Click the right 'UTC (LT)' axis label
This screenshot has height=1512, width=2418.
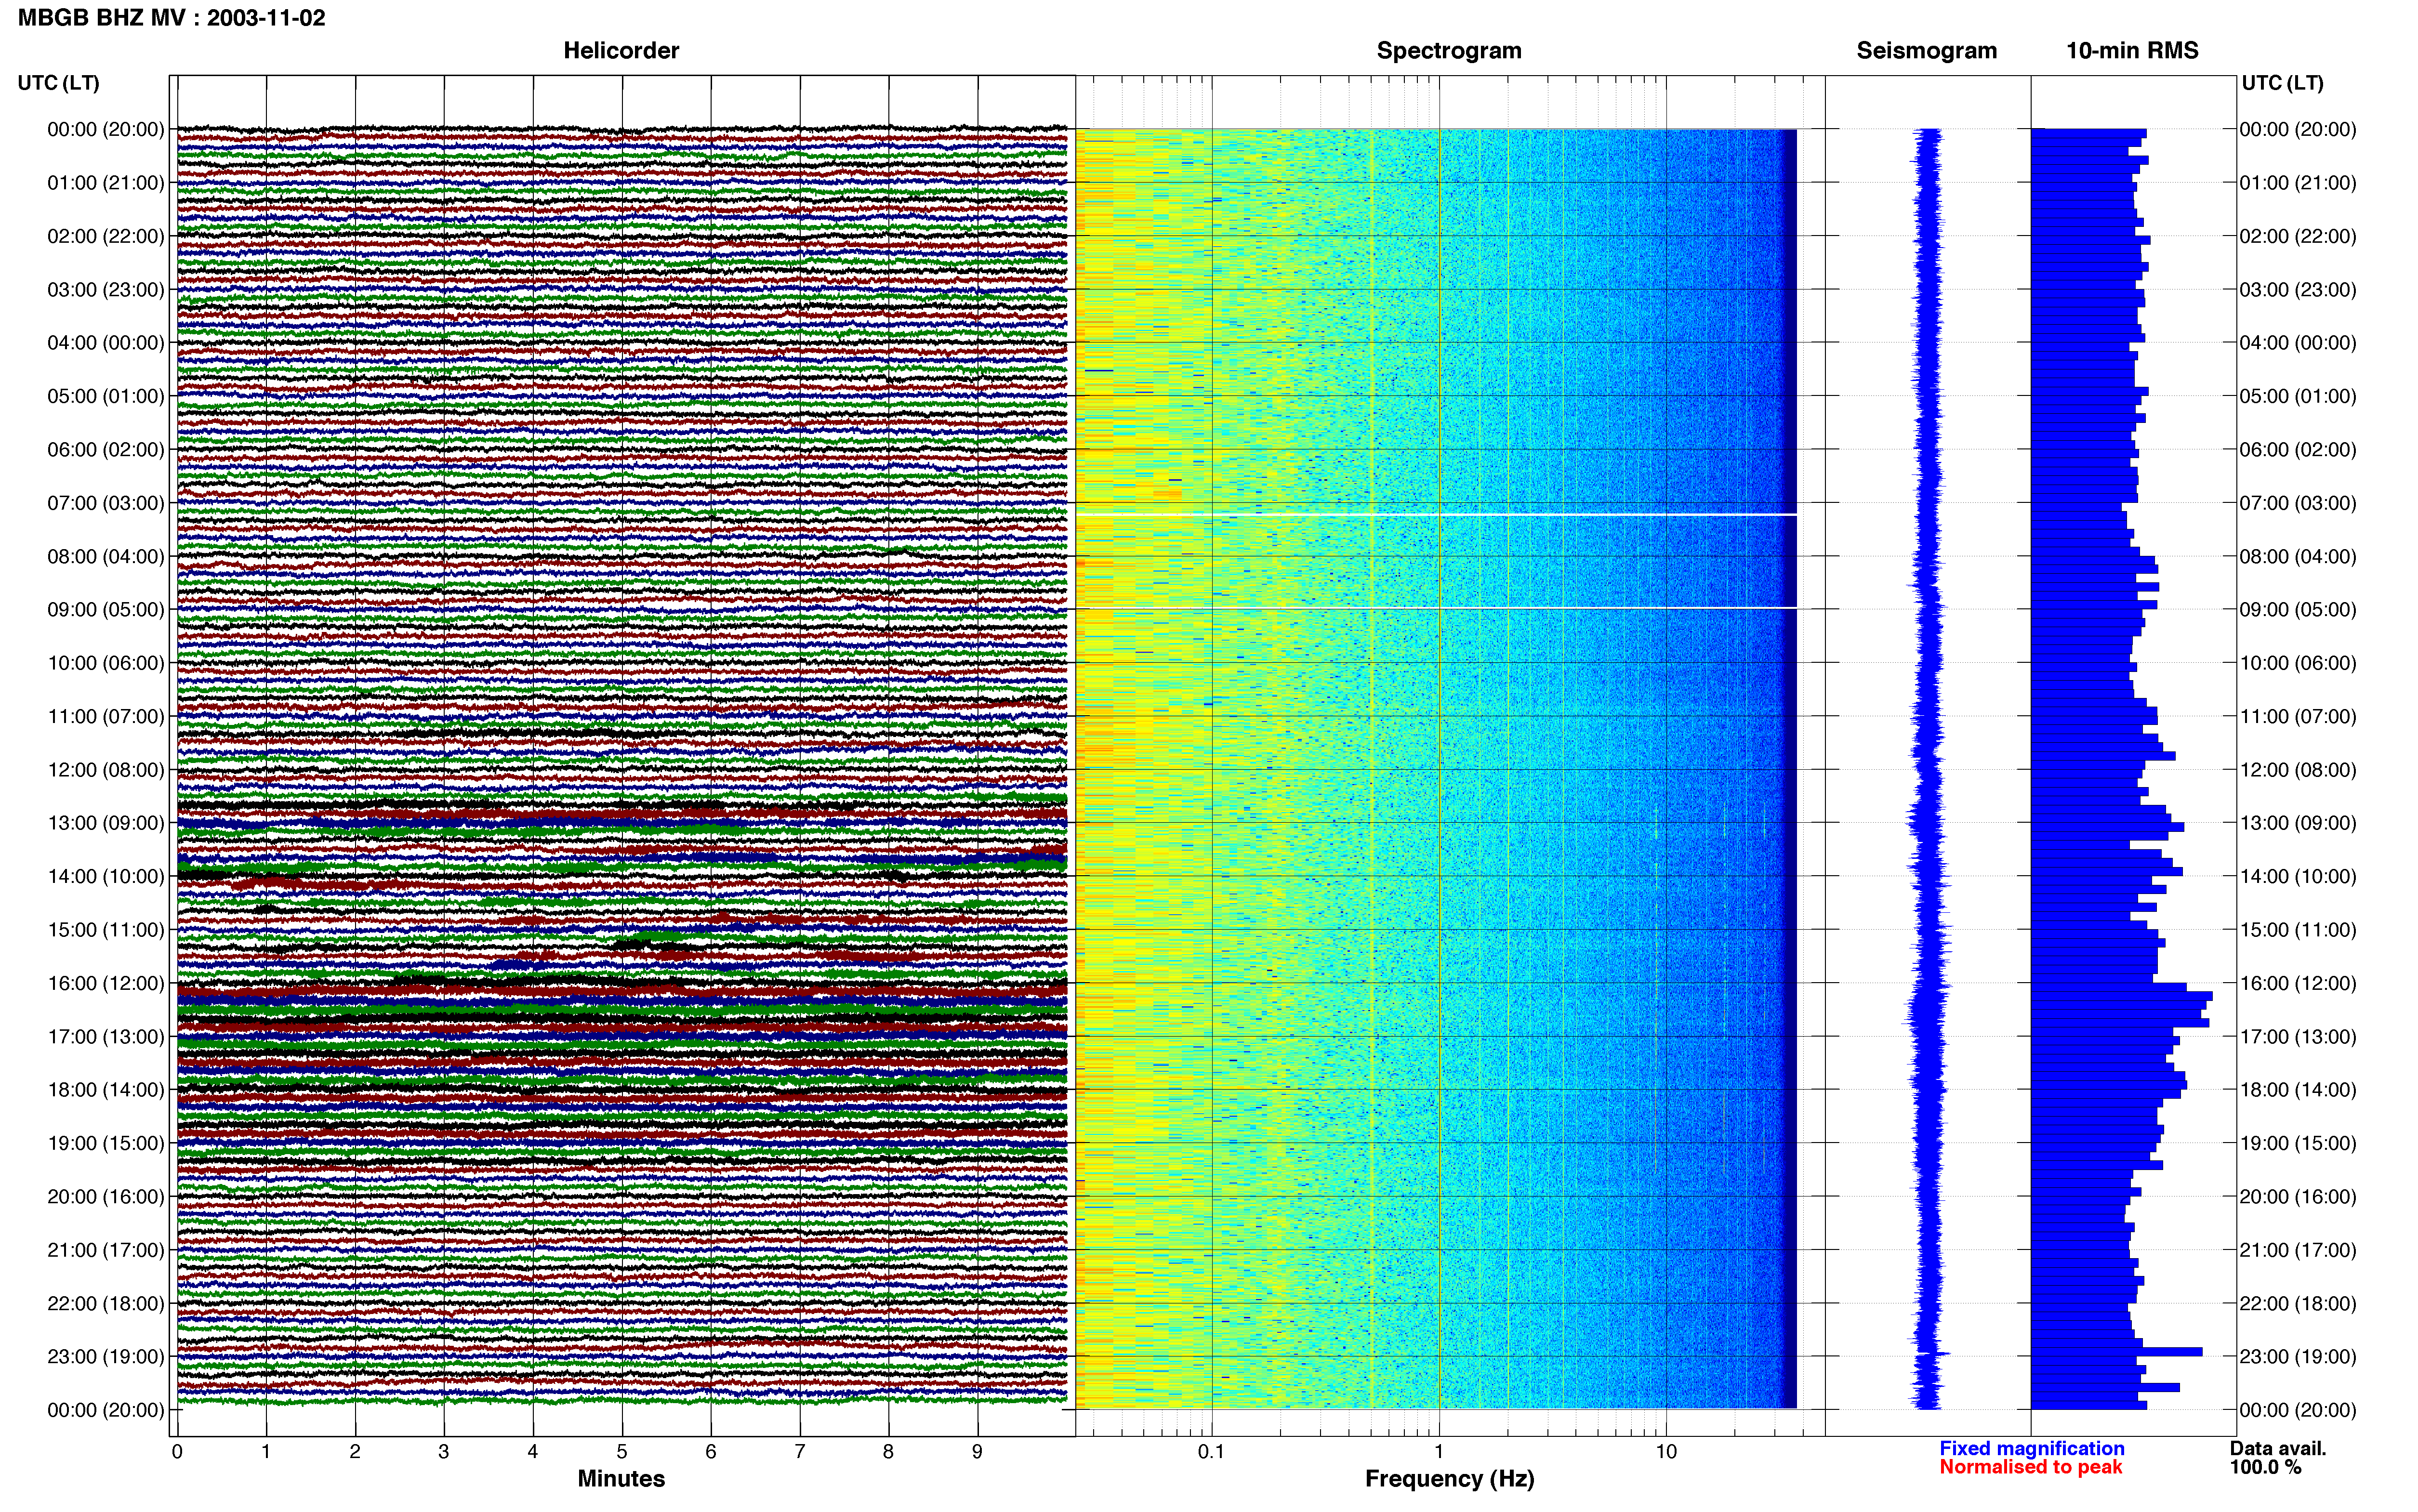click(x=2282, y=83)
